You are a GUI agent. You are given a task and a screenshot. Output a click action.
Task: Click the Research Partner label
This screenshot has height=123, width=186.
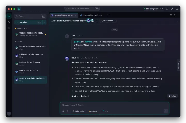point(84,58)
